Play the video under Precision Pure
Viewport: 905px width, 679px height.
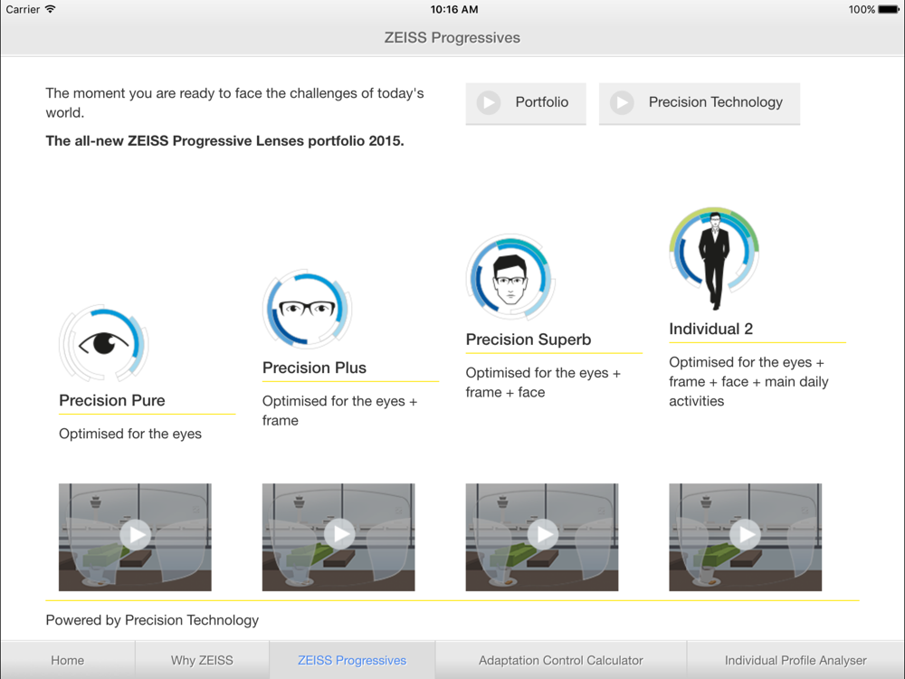click(135, 537)
